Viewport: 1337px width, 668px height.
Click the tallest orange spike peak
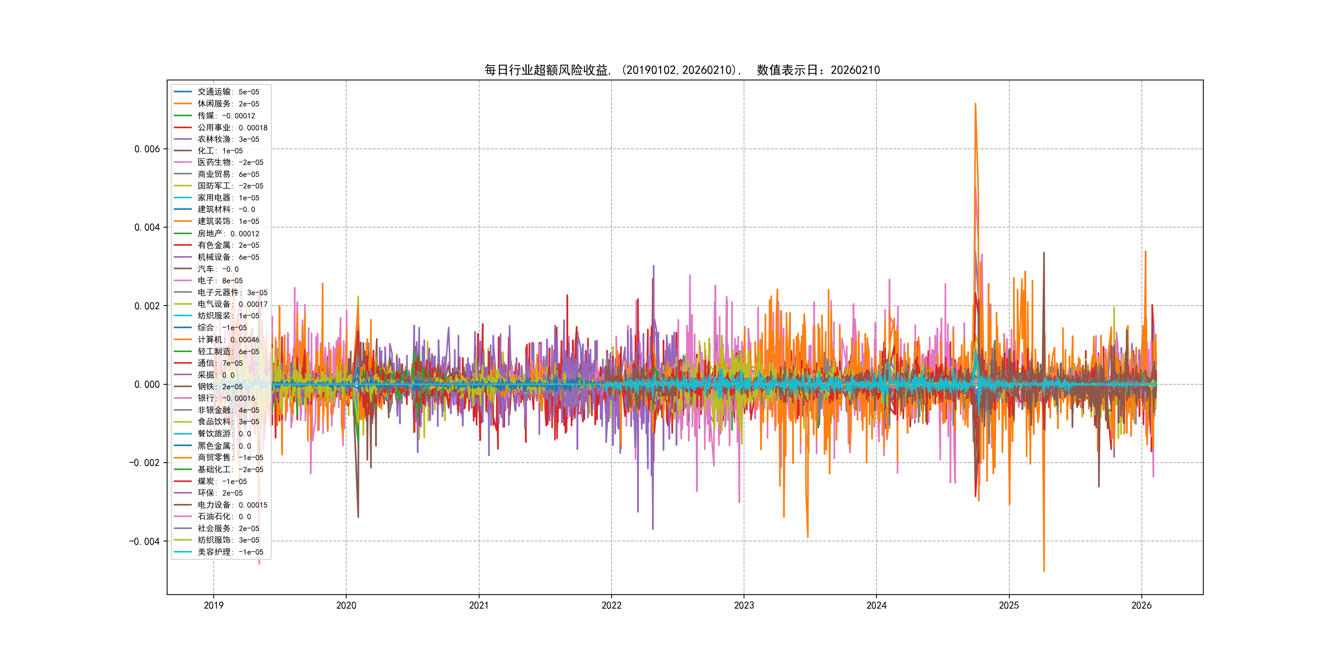(975, 104)
